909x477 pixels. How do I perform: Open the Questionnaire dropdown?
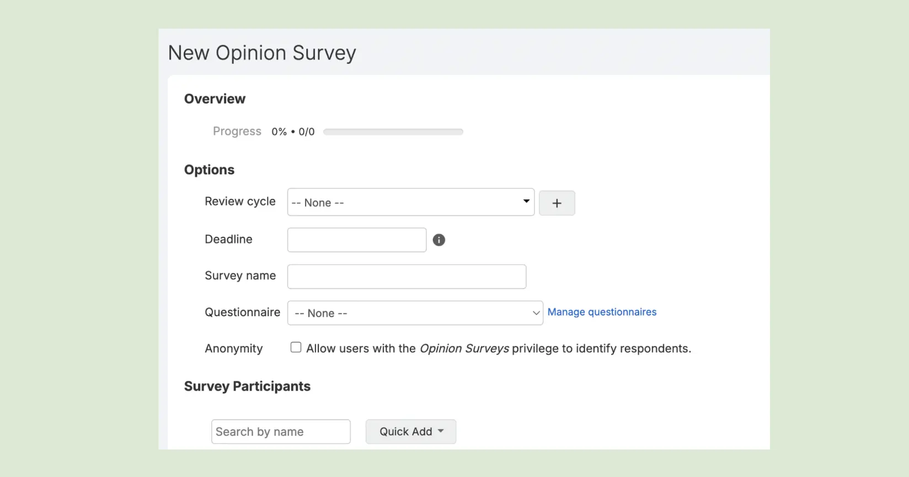pyautogui.click(x=415, y=313)
